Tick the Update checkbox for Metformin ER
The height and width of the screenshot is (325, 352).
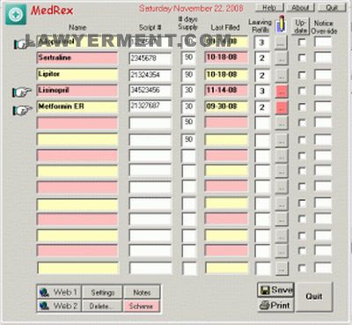(301, 107)
